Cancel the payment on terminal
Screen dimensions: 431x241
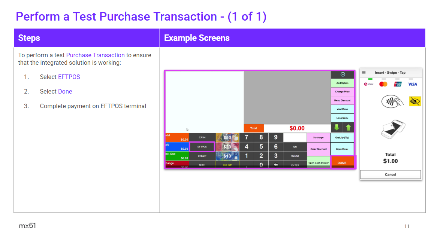pos(390,174)
